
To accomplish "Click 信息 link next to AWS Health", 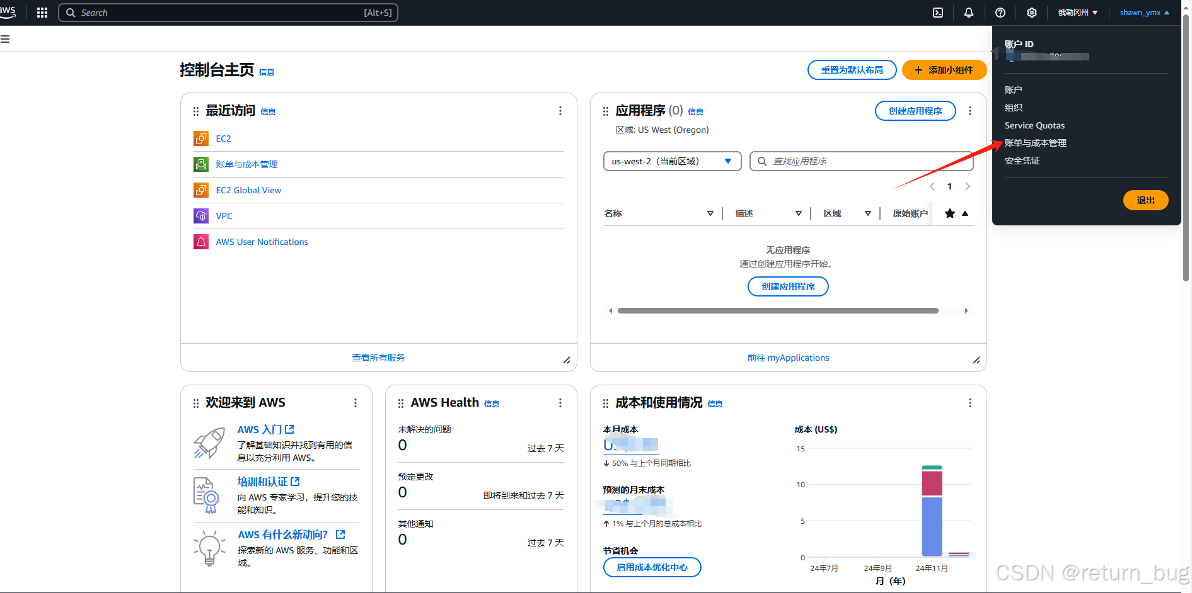I will [x=492, y=404].
